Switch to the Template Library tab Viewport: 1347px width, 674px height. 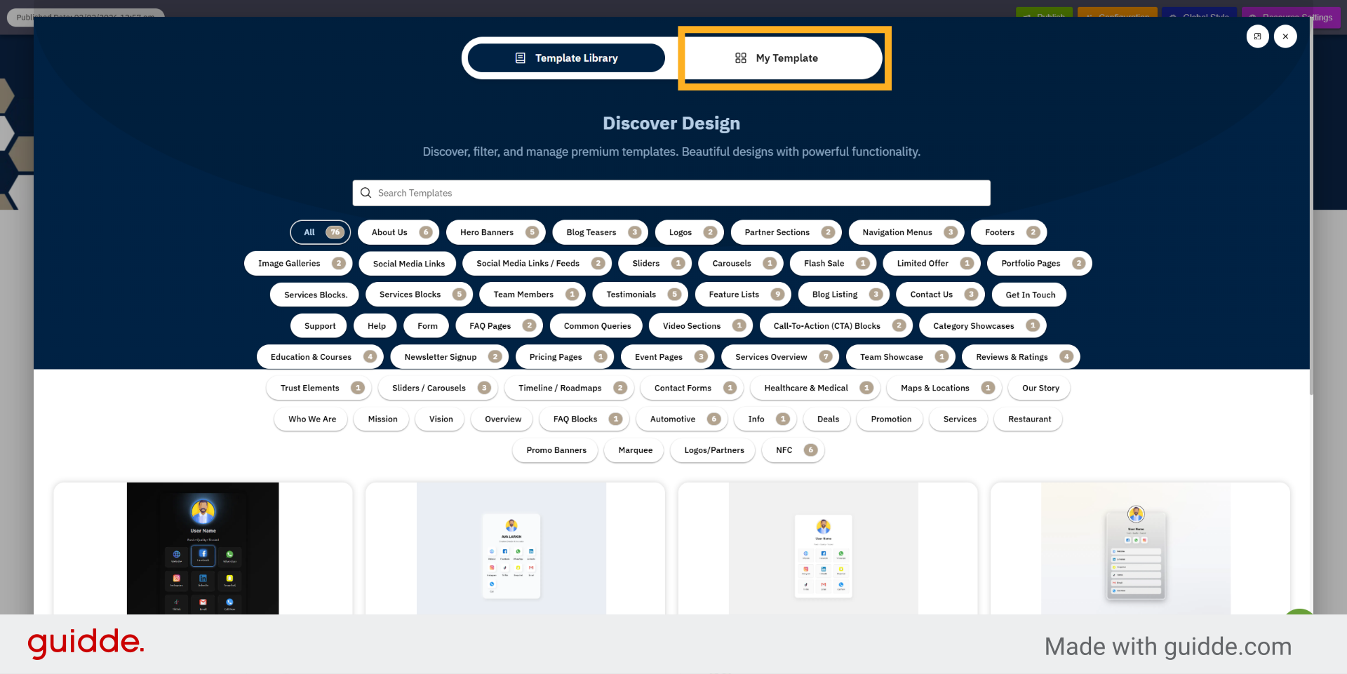pyautogui.click(x=566, y=58)
